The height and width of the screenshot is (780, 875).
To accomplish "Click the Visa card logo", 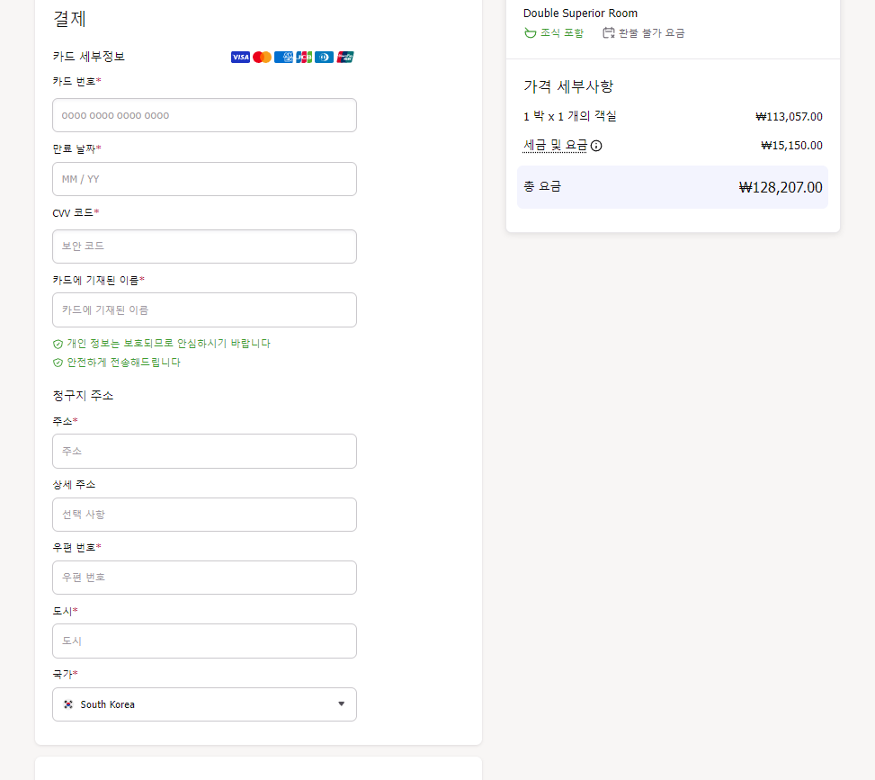I will pos(240,58).
